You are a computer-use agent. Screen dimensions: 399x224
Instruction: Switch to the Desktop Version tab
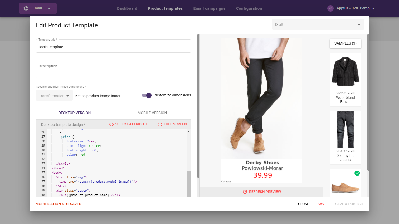pos(75,113)
